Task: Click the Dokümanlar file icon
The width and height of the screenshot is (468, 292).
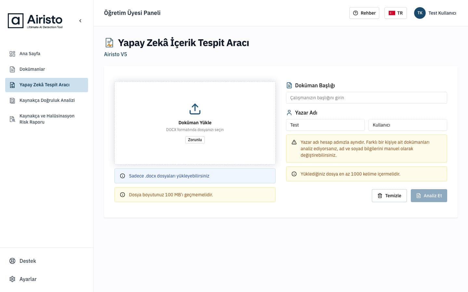Action: pyautogui.click(x=12, y=69)
